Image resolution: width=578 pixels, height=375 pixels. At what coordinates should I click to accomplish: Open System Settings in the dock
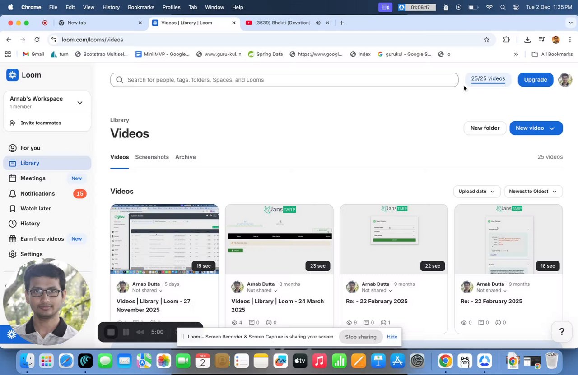[x=417, y=361]
